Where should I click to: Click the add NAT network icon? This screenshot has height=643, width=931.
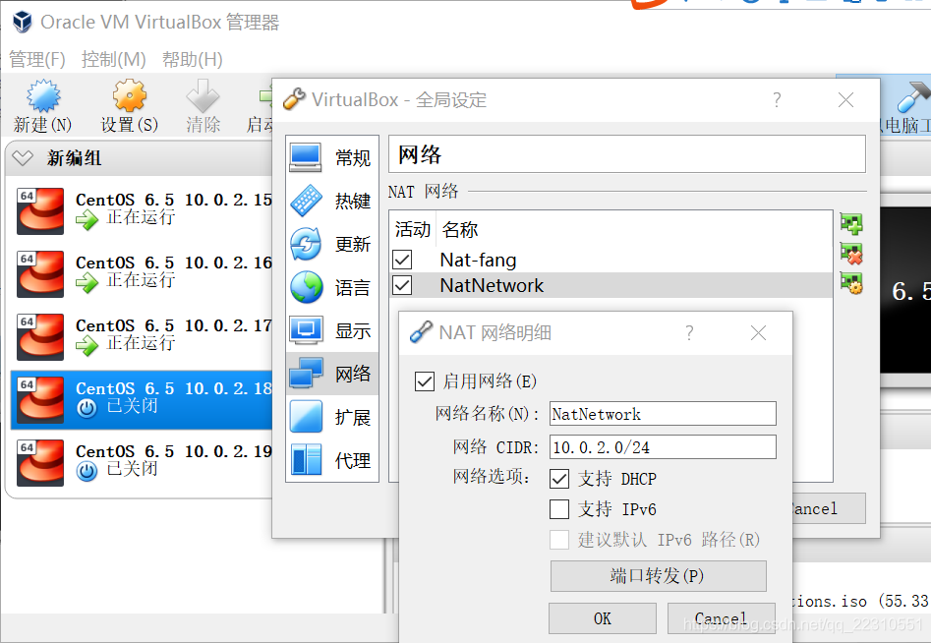(850, 224)
